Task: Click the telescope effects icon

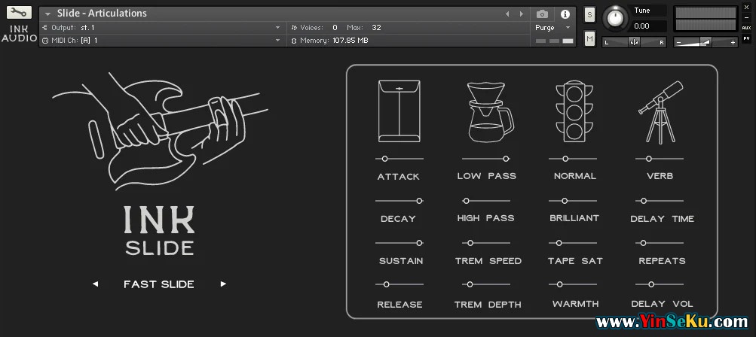Action: 660,111
